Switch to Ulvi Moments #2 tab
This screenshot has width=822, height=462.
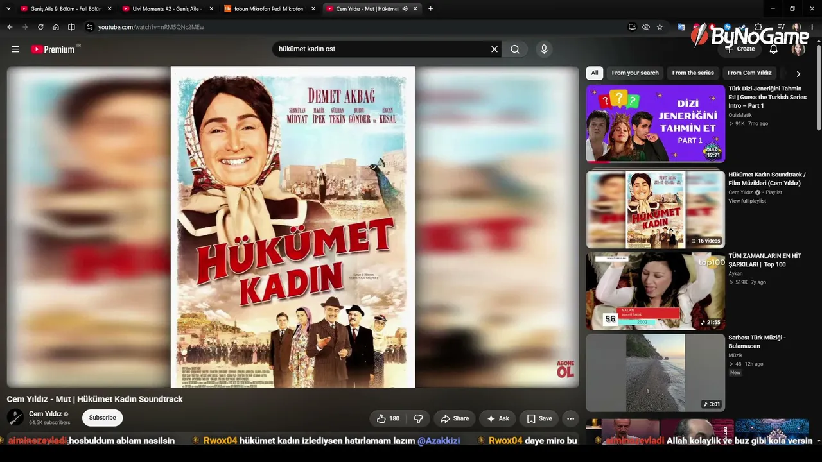click(x=167, y=8)
